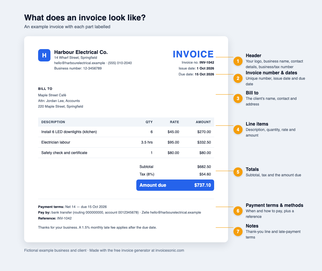Select the "Electrician labour" description
Viewport: 322px width, 271px height.
click(x=56, y=142)
